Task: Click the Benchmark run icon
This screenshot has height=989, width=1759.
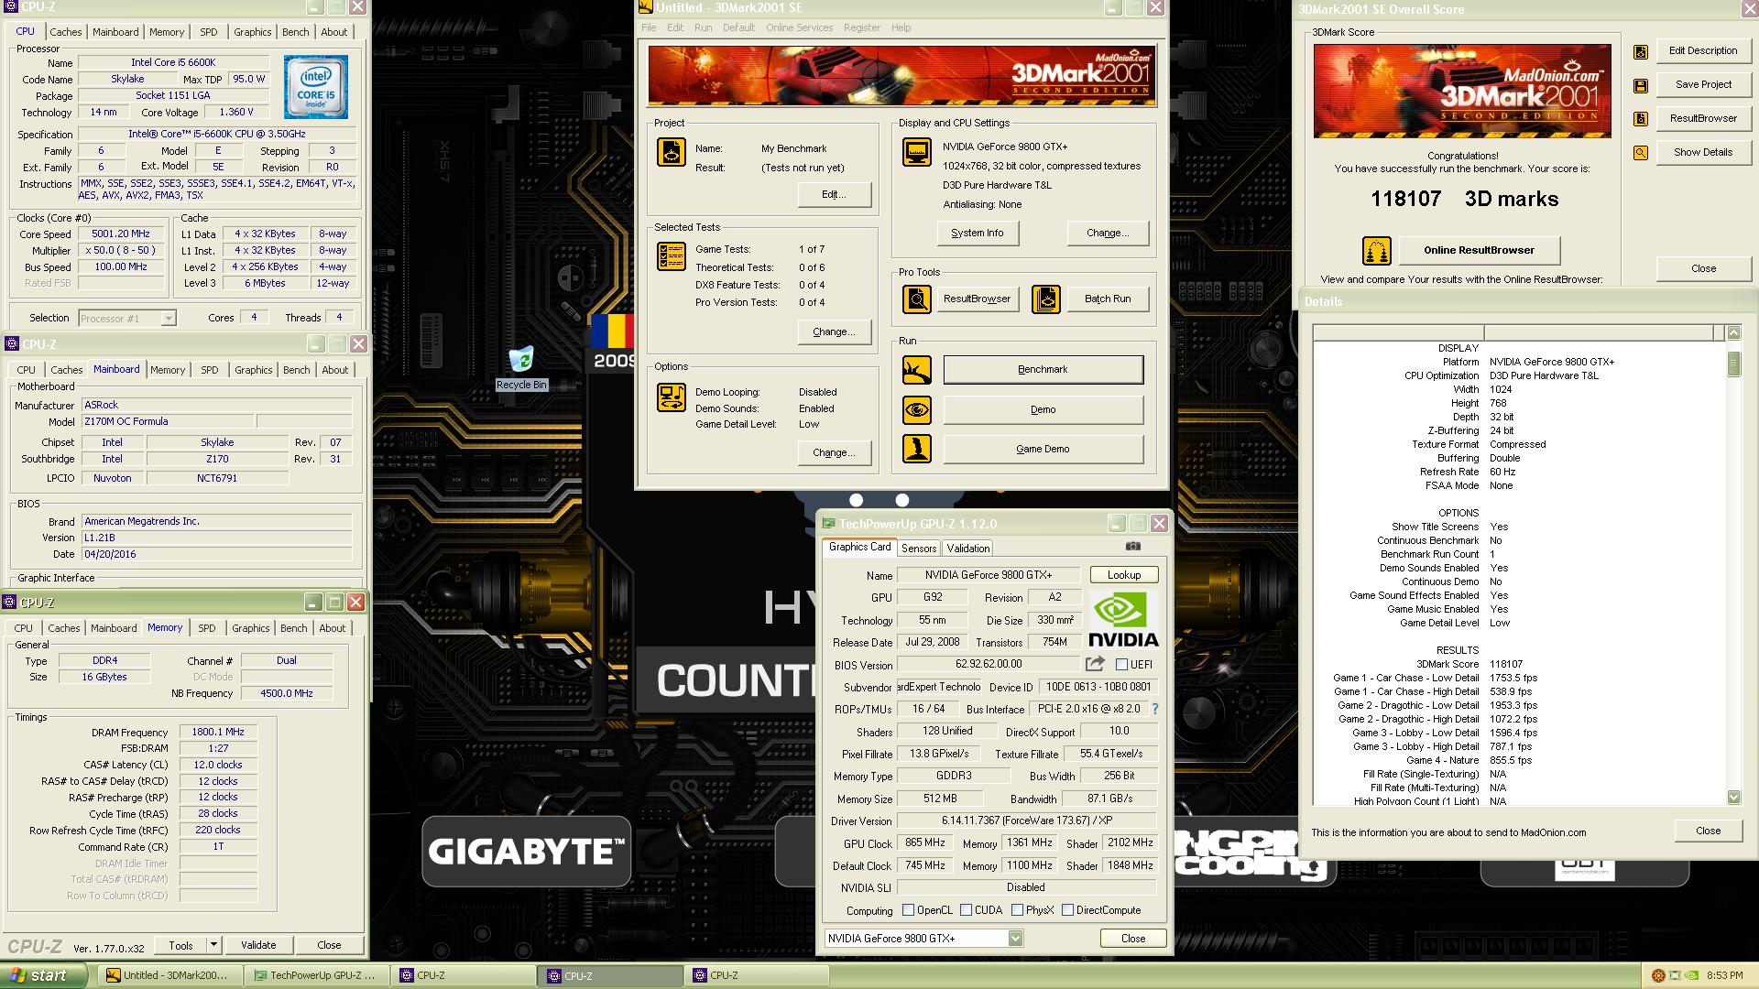Action: pyautogui.click(x=916, y=370)
